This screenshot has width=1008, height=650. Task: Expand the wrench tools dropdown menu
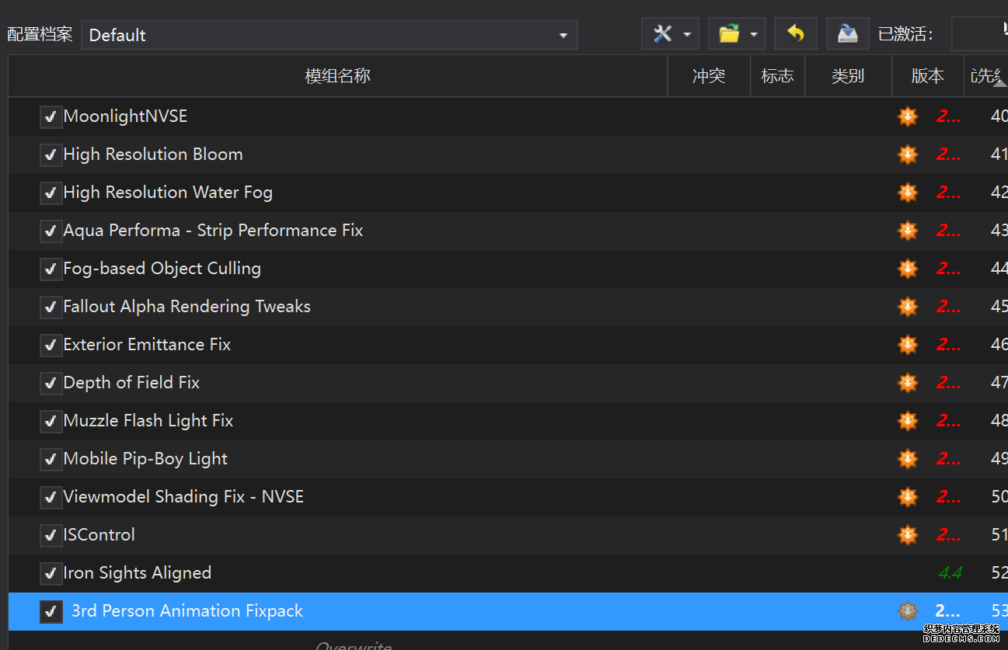(687, 34)
